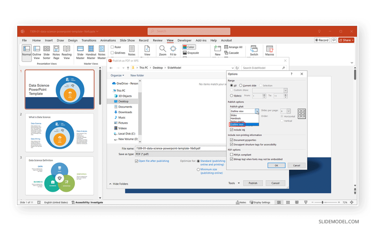The image size is (374, 231).
Task: Open Notes Master view
Action: click(x=101, y=52)
